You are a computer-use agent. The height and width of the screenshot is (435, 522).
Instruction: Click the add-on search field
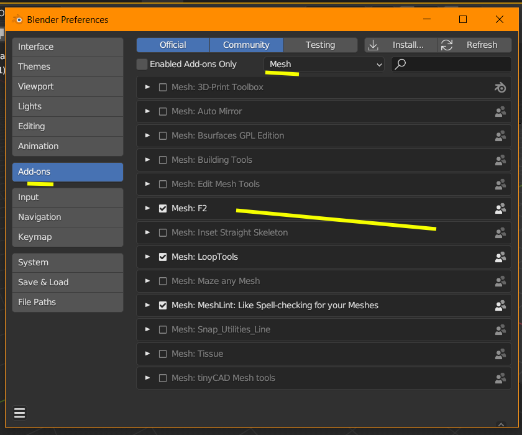click(457, 64)
